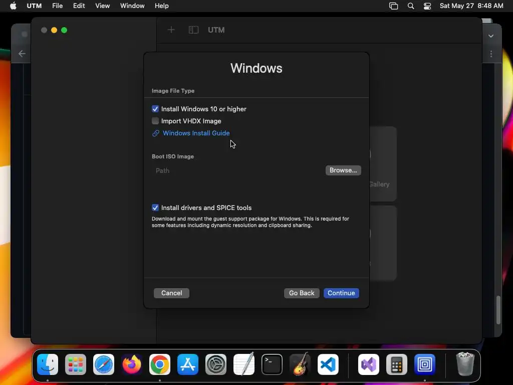This screenshot has width=513, height=385.
Task: Click the date and time in menu bar
Action: [x=471, y=6]
